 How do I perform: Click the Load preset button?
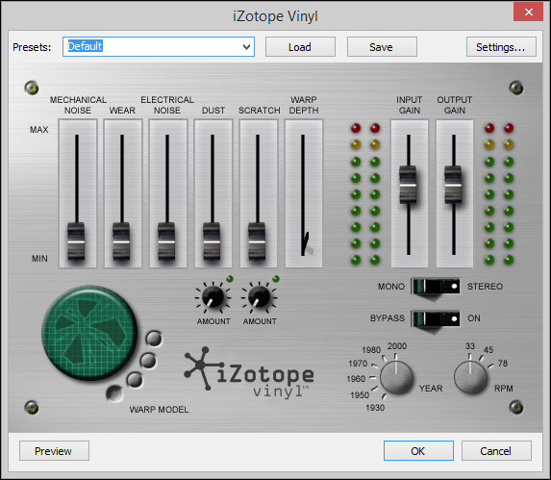tap(300, 47)
